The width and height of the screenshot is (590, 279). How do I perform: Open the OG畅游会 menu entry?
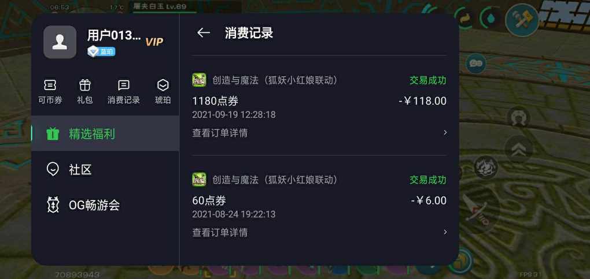pos(105,205)
